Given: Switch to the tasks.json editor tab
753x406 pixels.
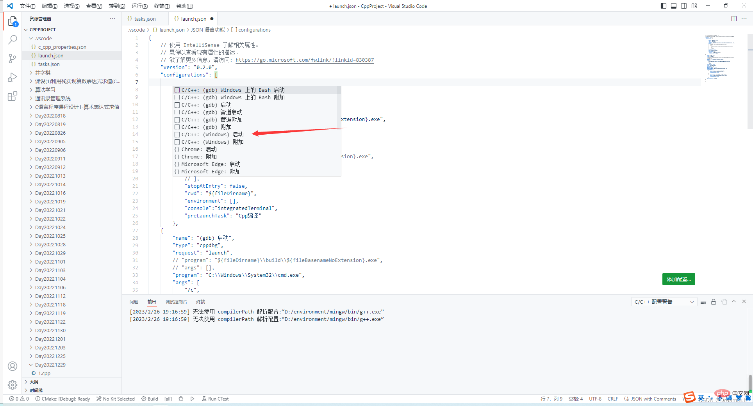Looking at the screenshot, I should pyautogui.click(x=145, y=19).
